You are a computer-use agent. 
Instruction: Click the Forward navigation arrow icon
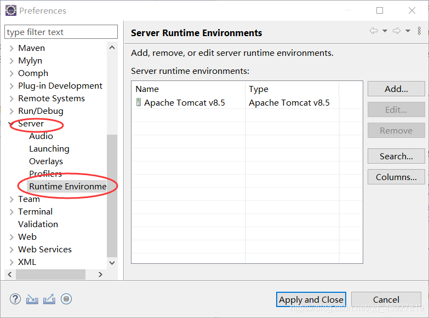click(397, 31)
